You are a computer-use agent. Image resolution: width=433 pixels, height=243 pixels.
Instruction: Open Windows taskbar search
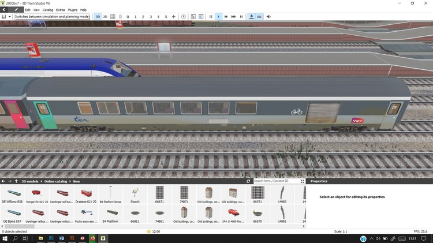pyautogui.click(x=15, y=238)
